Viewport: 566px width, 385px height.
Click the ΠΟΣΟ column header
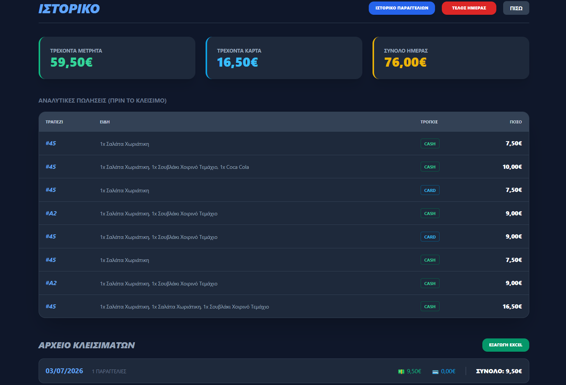point(516,122)
